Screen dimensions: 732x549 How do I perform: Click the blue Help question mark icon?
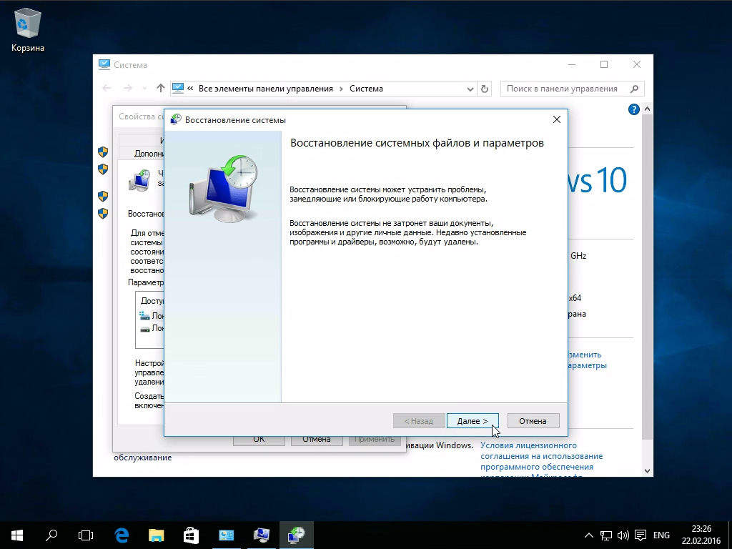[633, 109]
